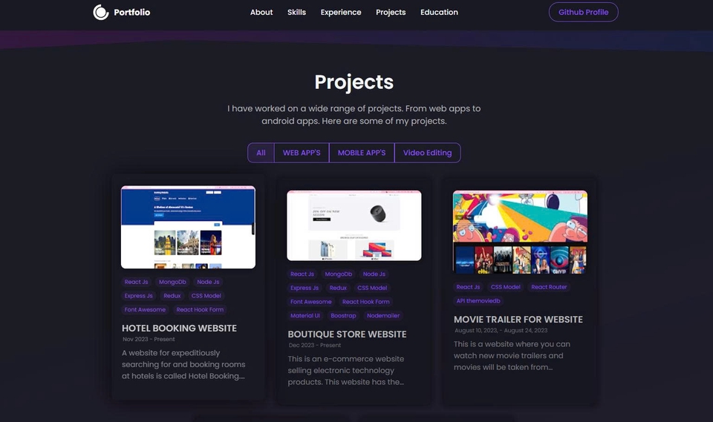Open the Hotel Booking website thumbnail
This screenshot has width=713, height=422.
188,227
